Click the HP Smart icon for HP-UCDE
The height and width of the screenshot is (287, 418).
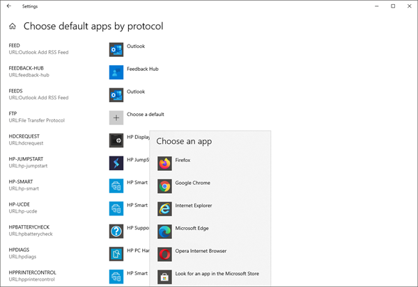click(116, 208)
